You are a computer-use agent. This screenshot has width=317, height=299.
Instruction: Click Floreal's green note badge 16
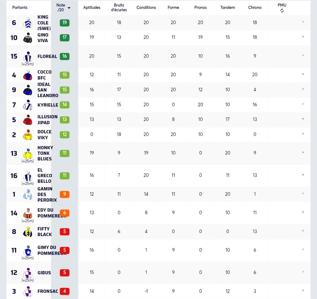(x=65, y=56)
